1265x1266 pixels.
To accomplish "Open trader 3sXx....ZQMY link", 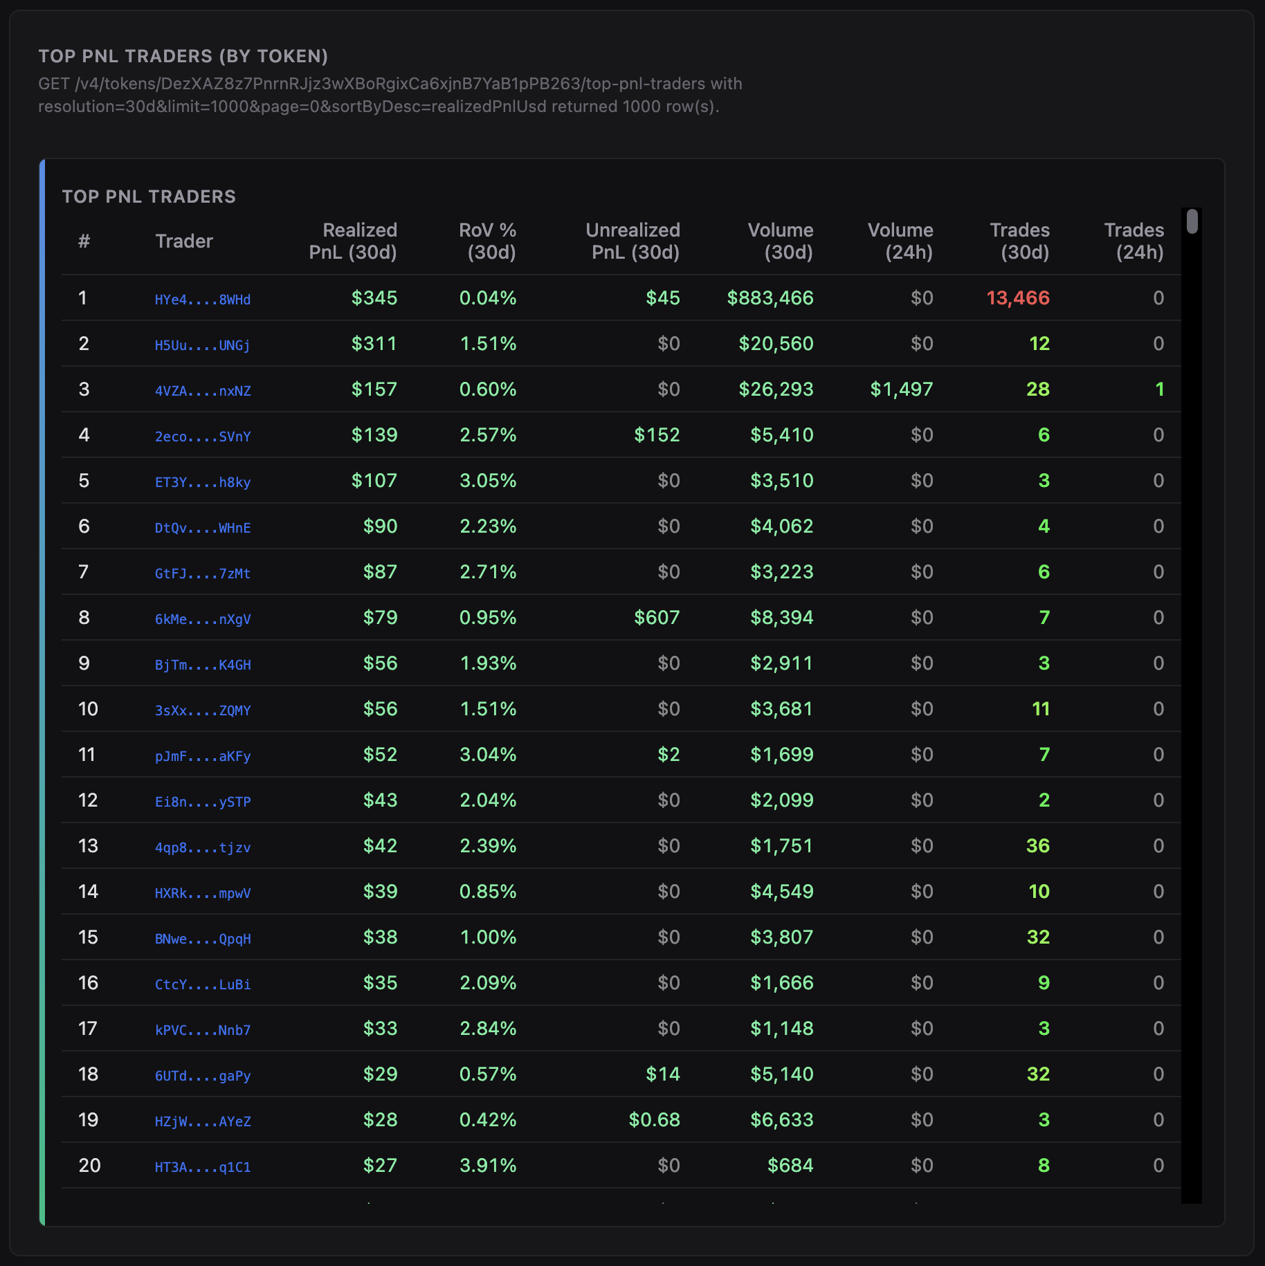I will click(203, 710).
